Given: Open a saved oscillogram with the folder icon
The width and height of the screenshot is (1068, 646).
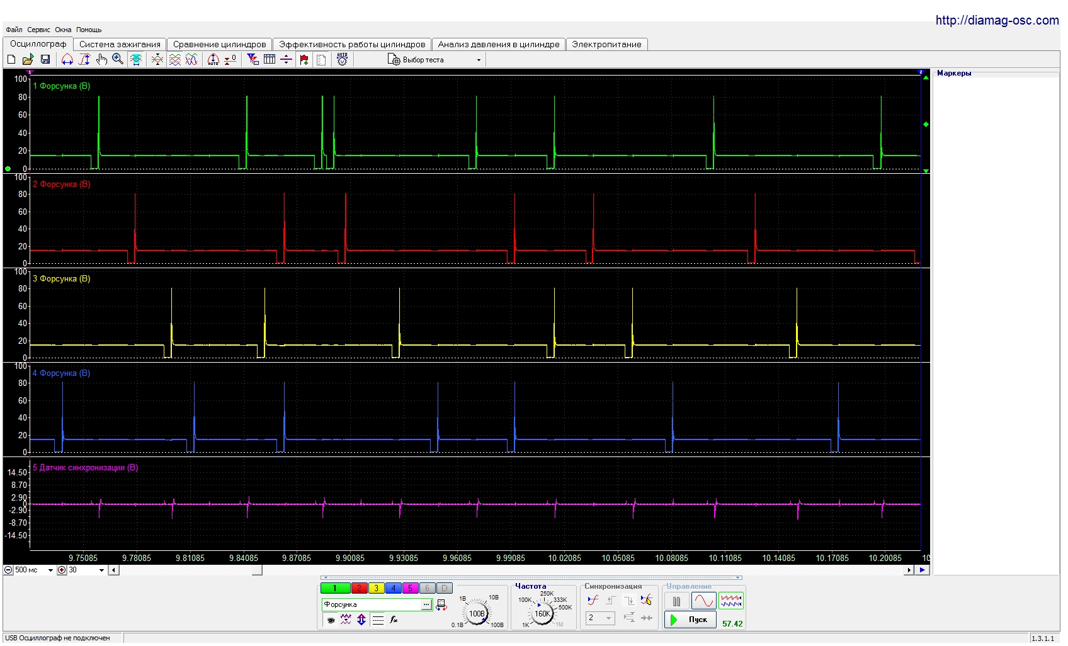Looking at the screenshot, I should pyautogui.click(x=28, y=59).
